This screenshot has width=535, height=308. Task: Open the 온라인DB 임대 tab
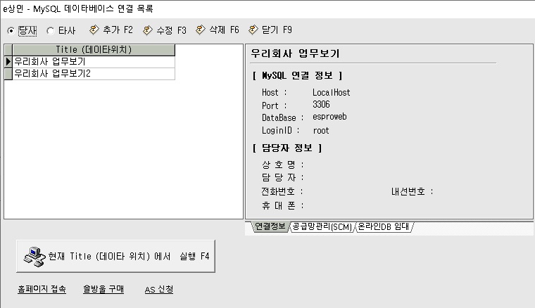(x=384, y=226)
